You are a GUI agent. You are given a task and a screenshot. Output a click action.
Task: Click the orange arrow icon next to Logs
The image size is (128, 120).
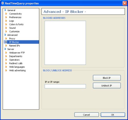click(6, 21)
